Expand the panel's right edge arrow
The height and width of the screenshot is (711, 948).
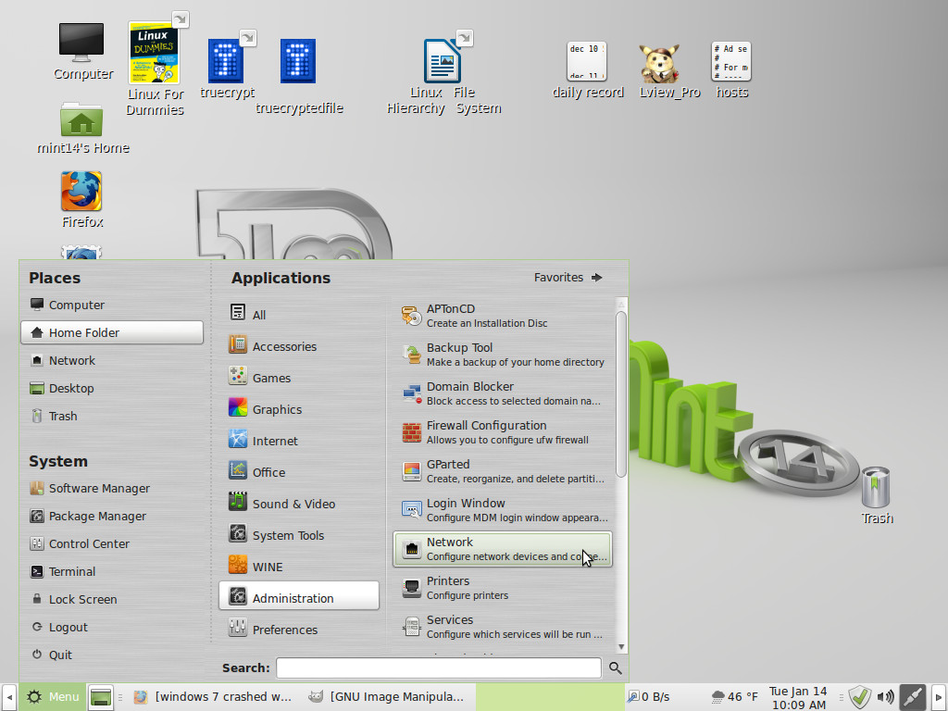[x=940, y=696]
